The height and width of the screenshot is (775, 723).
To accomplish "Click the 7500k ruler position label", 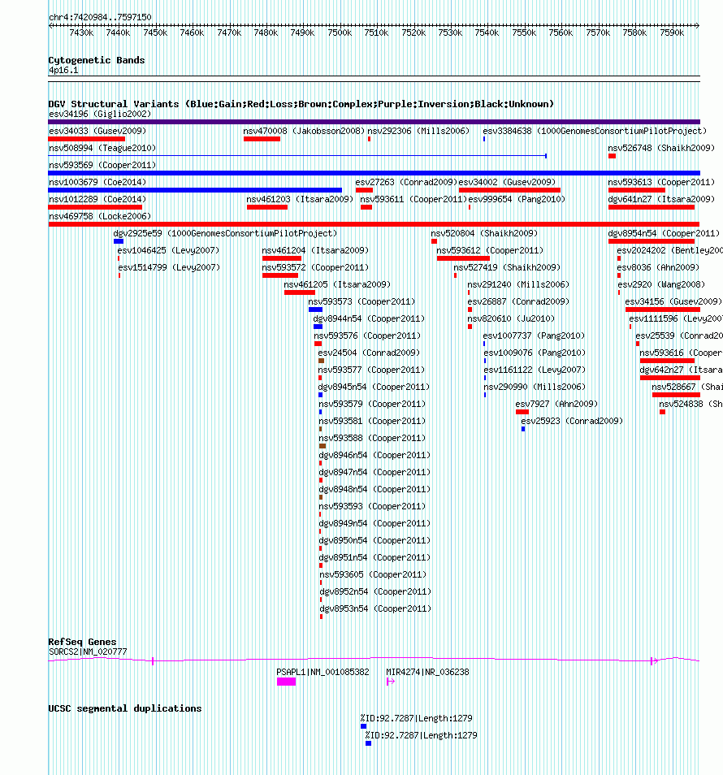I will coord(340,32).
